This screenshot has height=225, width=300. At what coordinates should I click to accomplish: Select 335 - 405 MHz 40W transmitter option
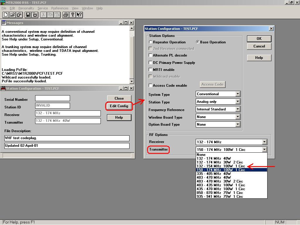[231, 174]
